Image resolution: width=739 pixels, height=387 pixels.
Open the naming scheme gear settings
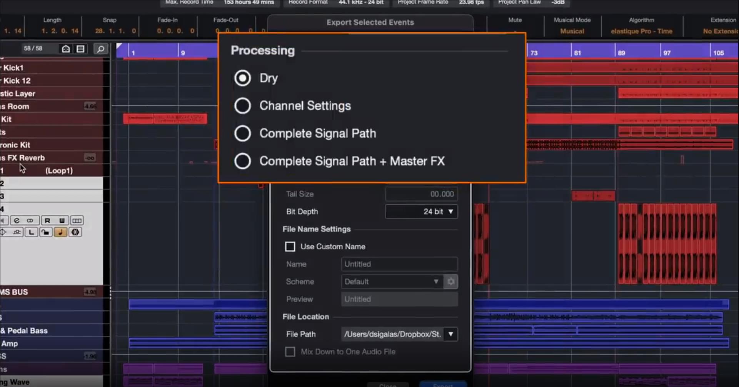450,282
